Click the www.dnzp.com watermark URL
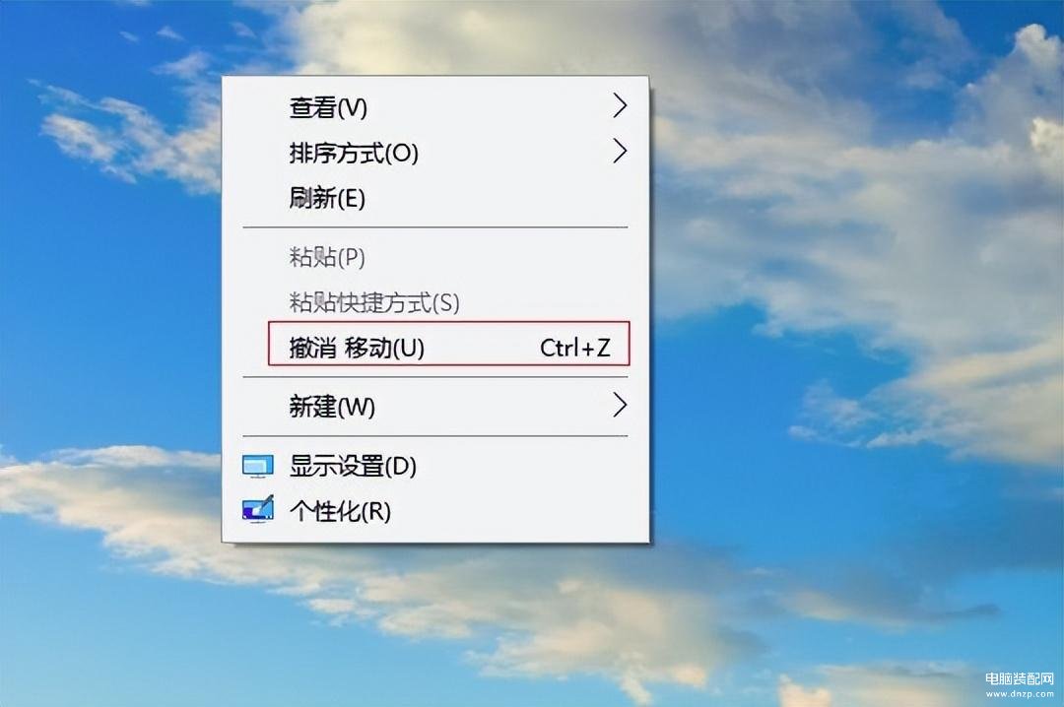 tap(1020, 693)
